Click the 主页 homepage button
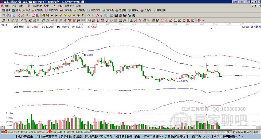 tap(247, 2)
